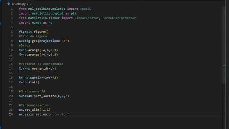Click 'FormatStrFormatter' import on line 3
The image size is (229, 129).
tap(119, 18)
